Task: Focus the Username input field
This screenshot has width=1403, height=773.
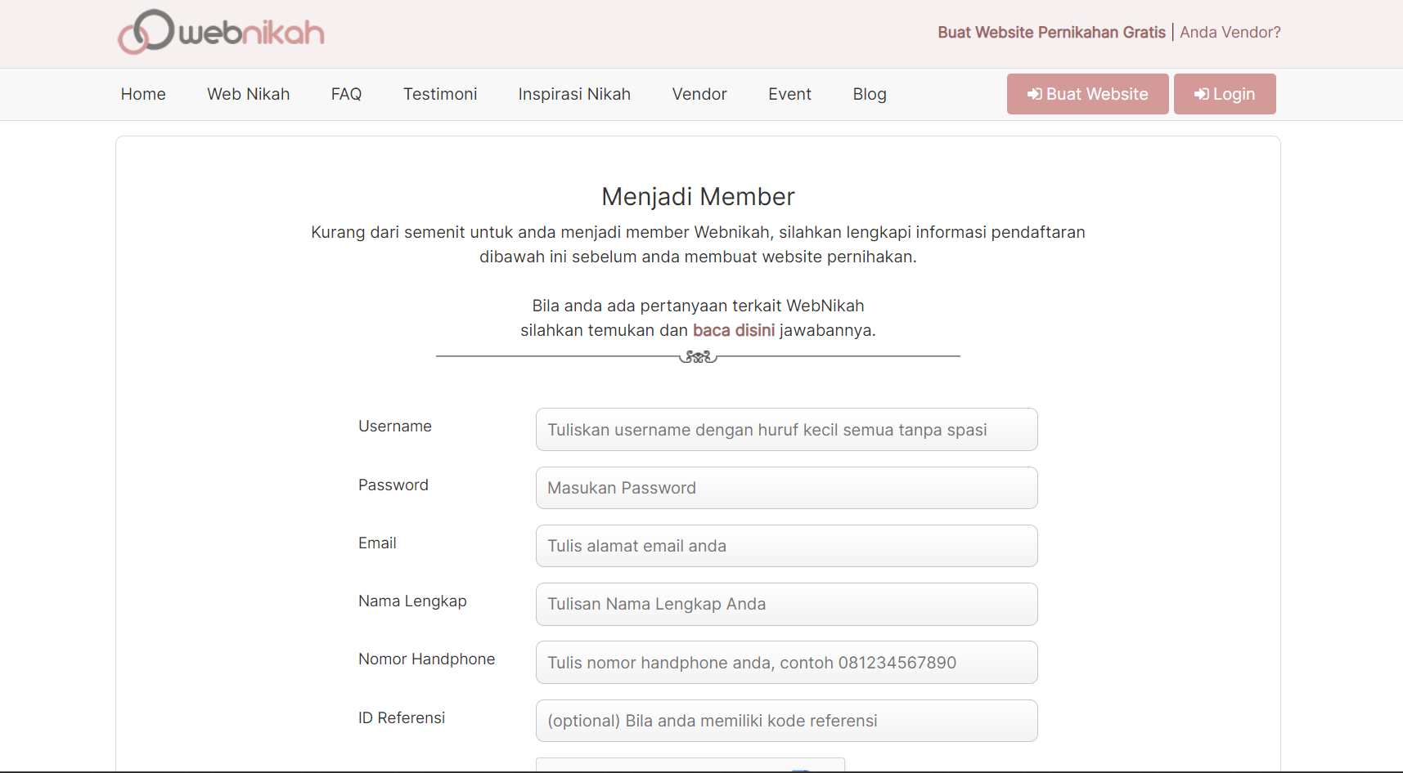Action: tap(786, 430)
